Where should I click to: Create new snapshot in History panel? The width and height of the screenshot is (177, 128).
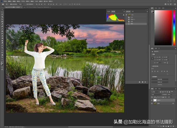coord(142,82)
